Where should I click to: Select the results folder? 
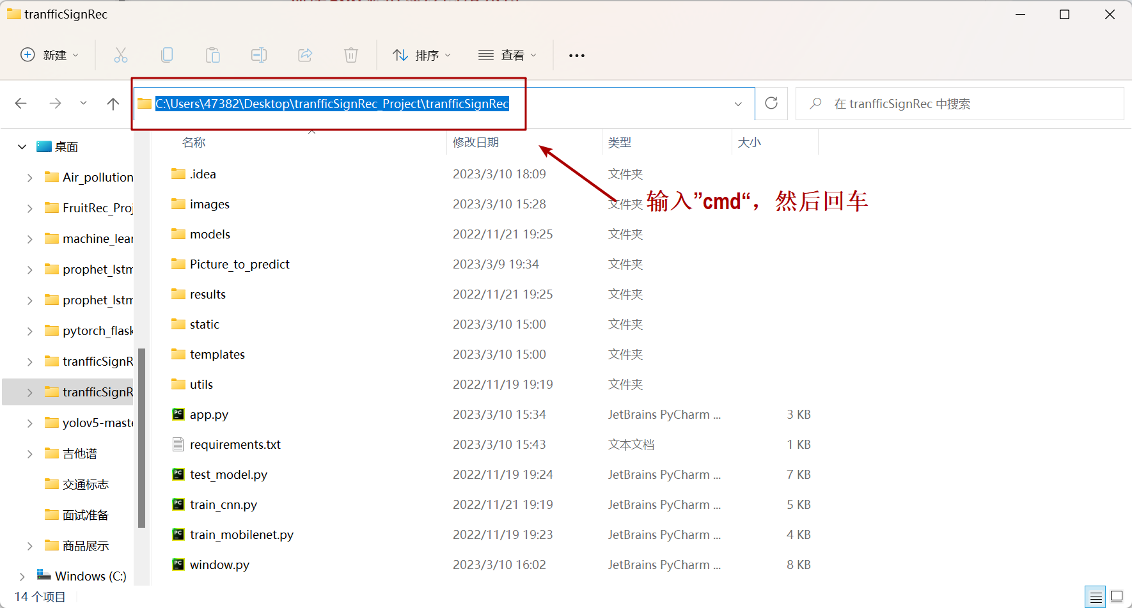click(x=207, y=294)
